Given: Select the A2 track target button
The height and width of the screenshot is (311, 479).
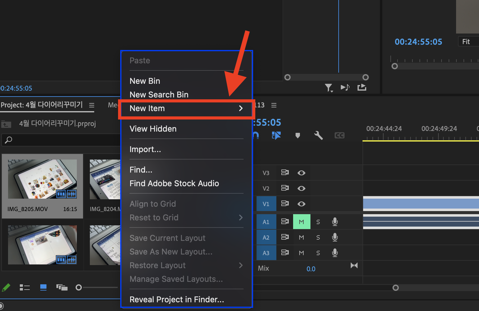Looking at the screenshot, I should (266, 237).
